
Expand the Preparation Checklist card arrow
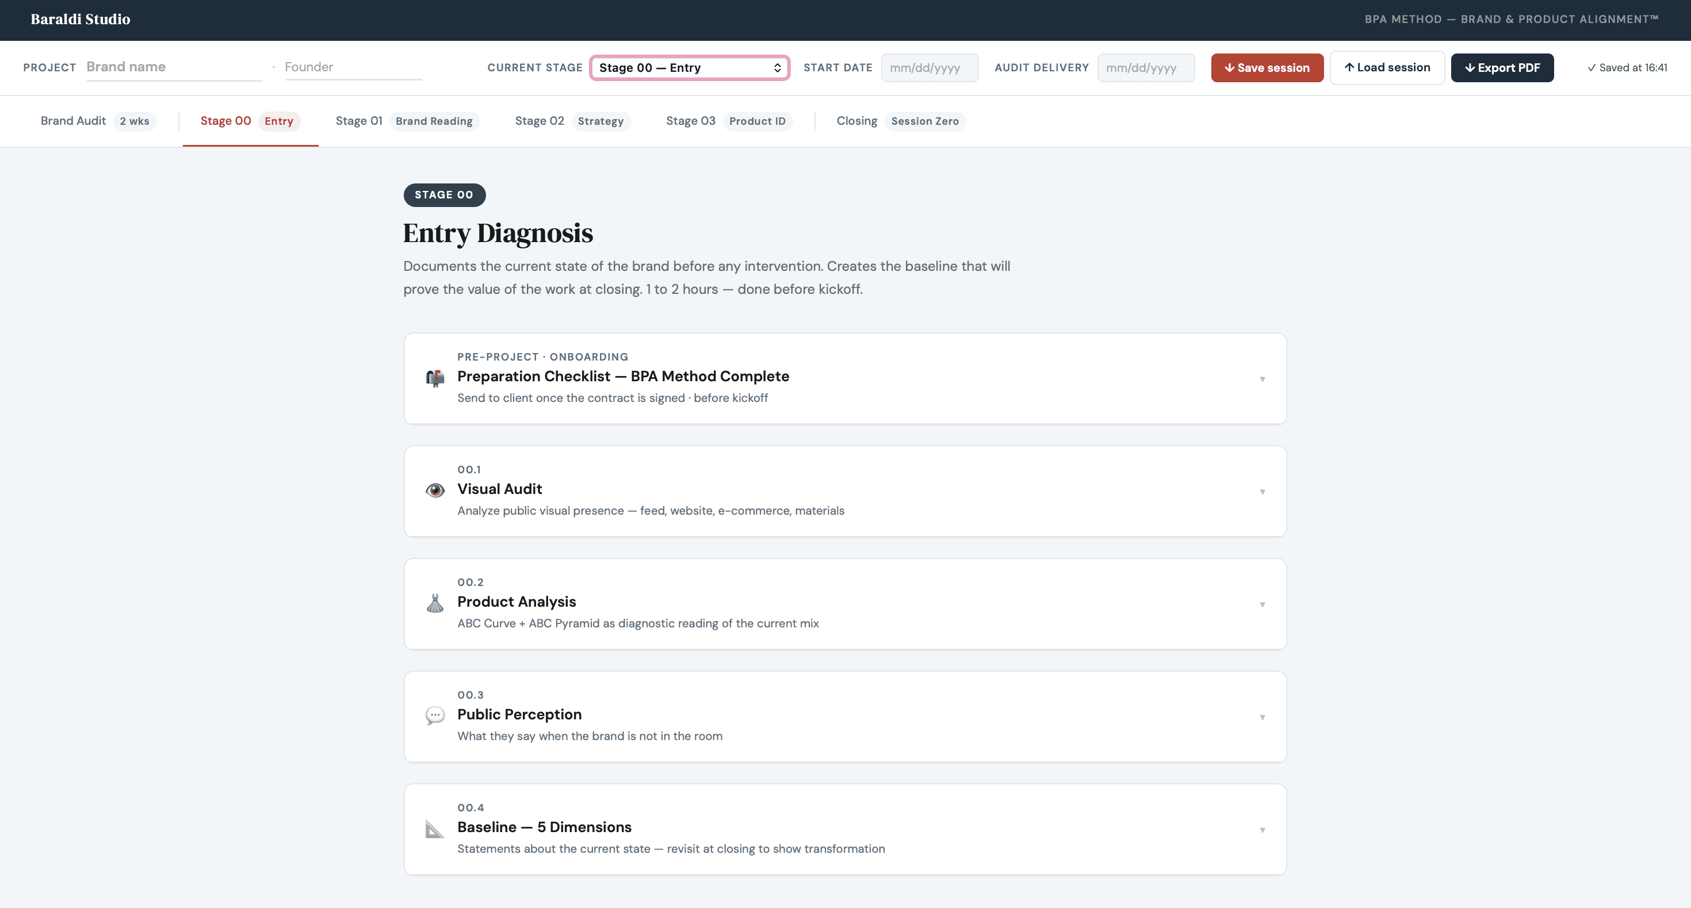pos(1262,379)
